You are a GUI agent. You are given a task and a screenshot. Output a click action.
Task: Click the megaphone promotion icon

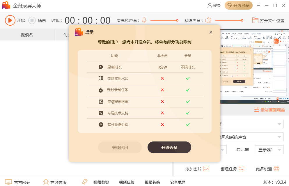point(85,182)
